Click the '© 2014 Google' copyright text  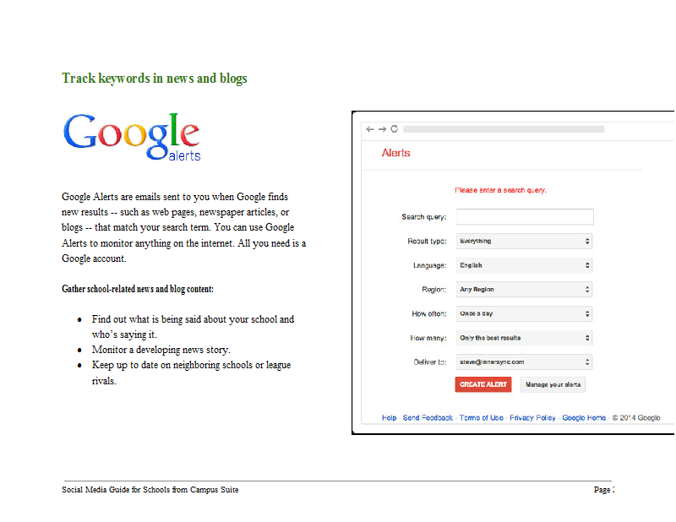coord(636,418)
